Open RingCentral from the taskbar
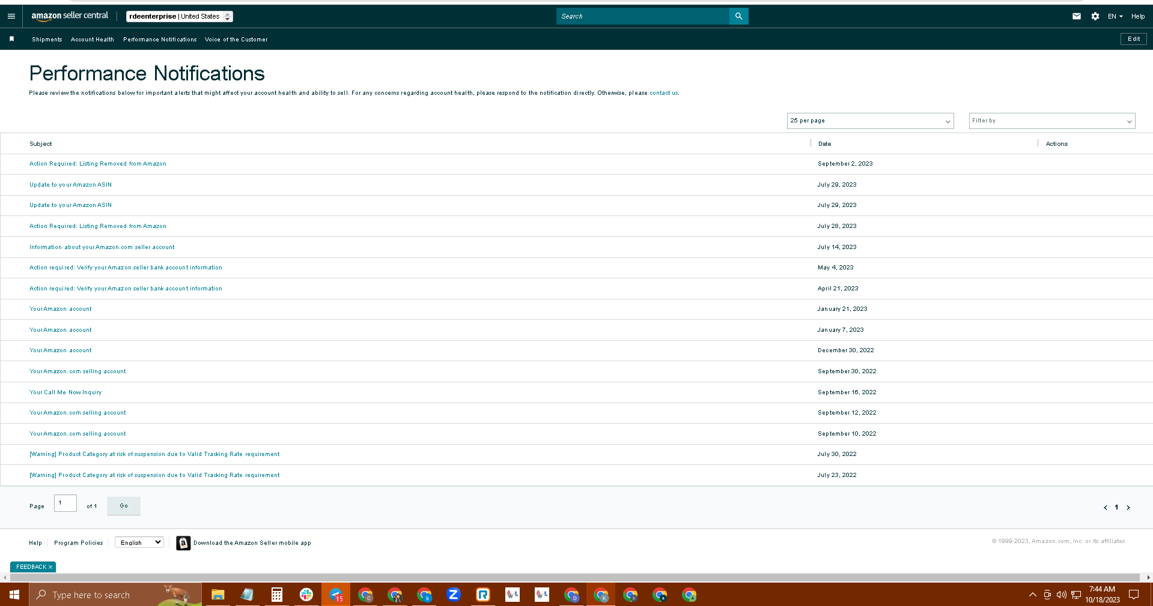 point(483,595)
